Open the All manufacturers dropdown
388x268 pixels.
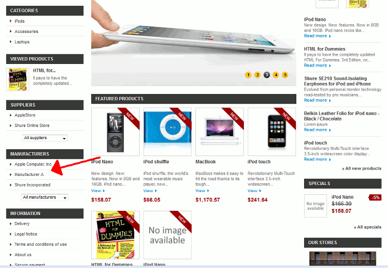click(x=45, y=197)
